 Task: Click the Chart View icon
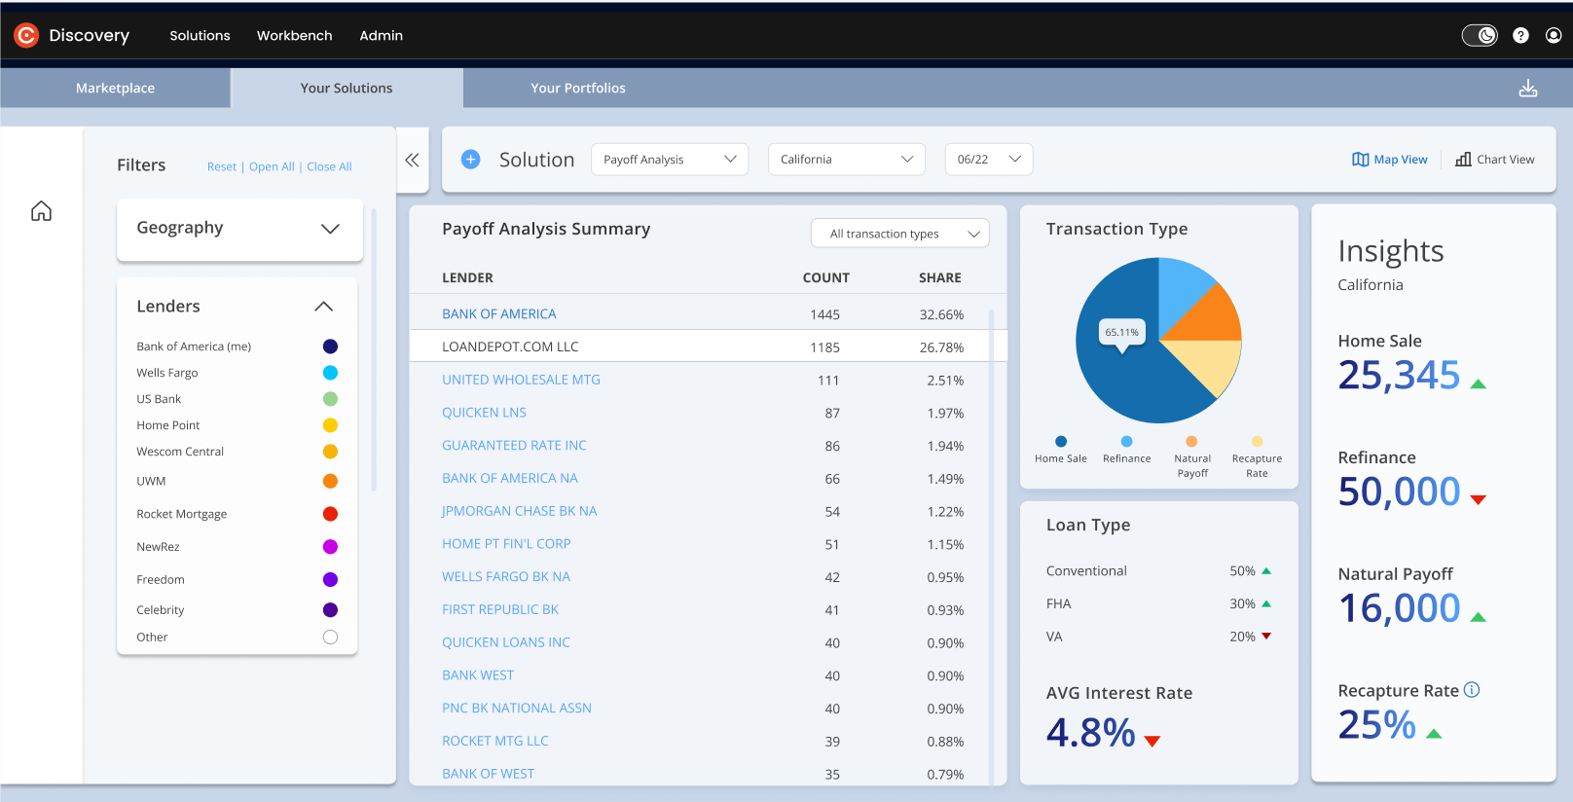coord(1463,160)
